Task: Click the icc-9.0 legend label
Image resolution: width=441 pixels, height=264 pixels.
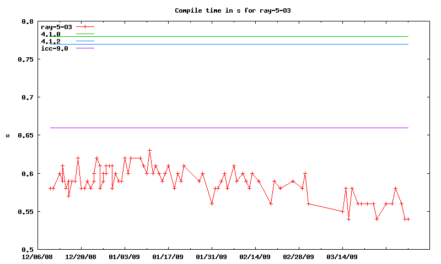Action: pos(55,48)
